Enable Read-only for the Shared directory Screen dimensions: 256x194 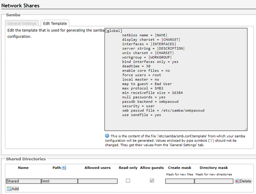(x=128, y=181)
